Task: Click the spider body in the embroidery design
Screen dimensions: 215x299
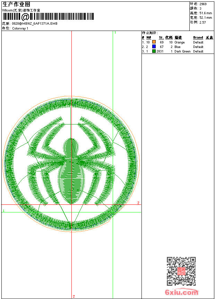Action: pos(71,172)
